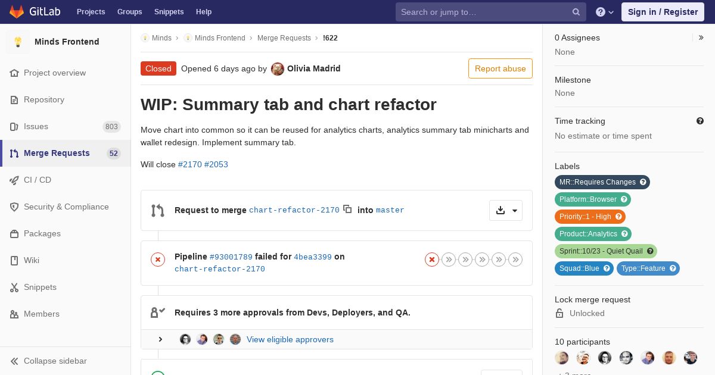Collapse the sidebar
The height and width of the screenshot is (375, 715).
66,361
